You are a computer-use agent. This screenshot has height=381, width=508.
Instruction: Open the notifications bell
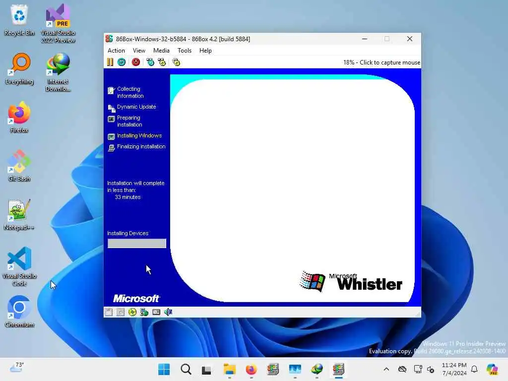474,369
